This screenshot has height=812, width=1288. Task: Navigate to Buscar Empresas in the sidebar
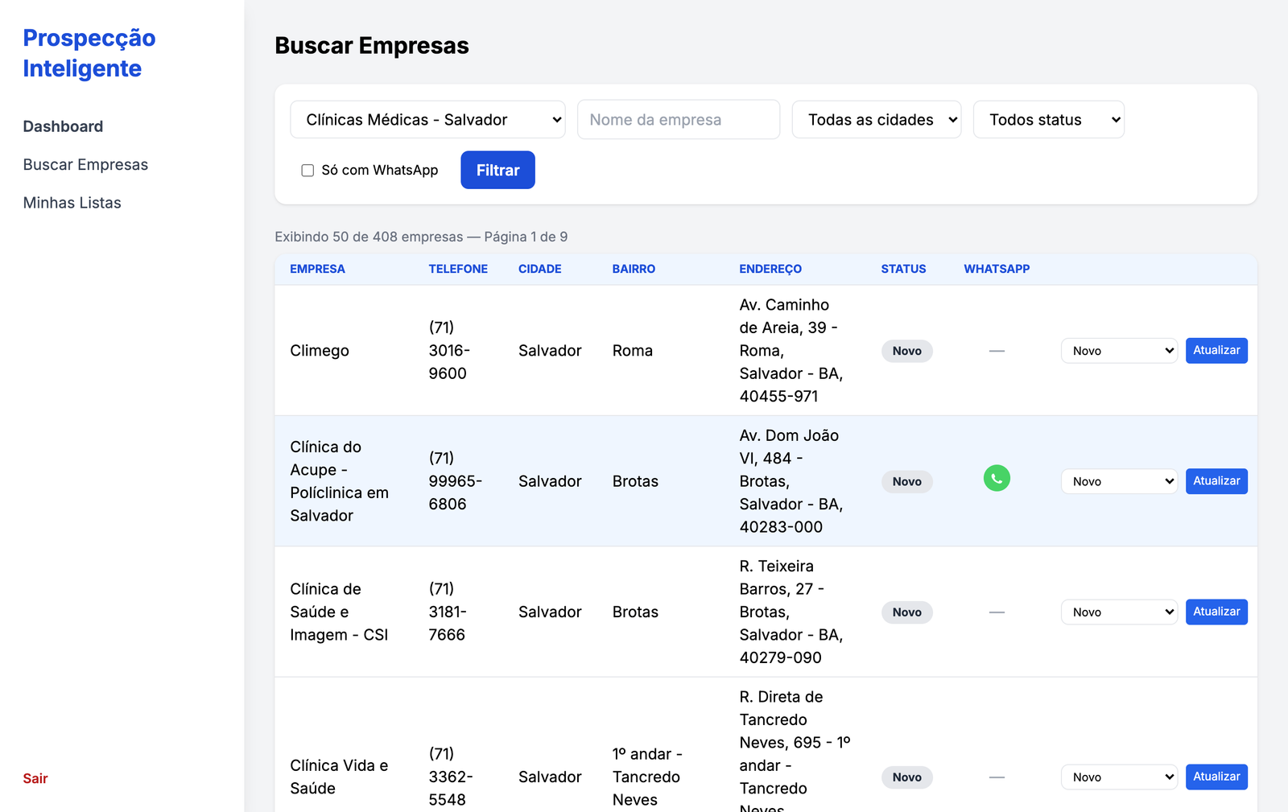point(85,164)
